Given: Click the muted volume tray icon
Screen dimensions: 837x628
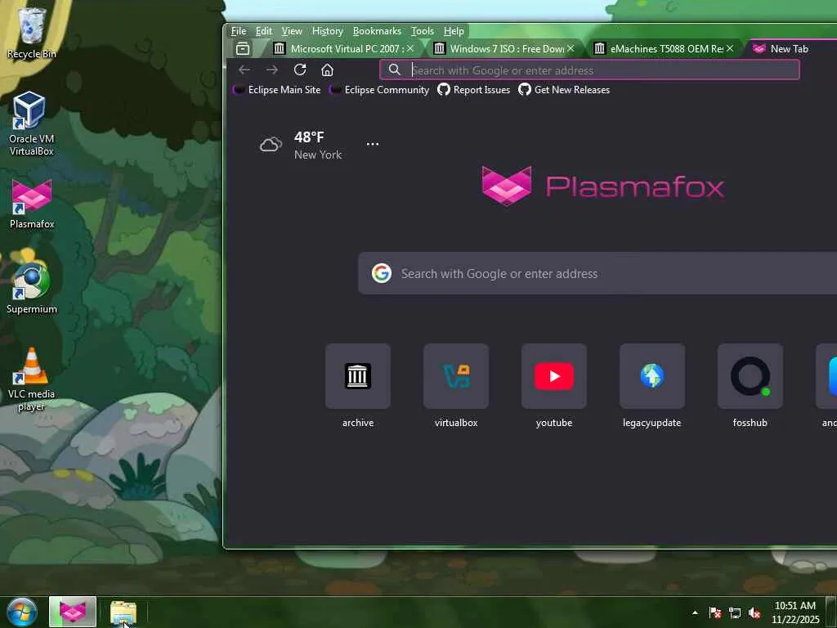Looking at the screenshot, I should (754, 612).
